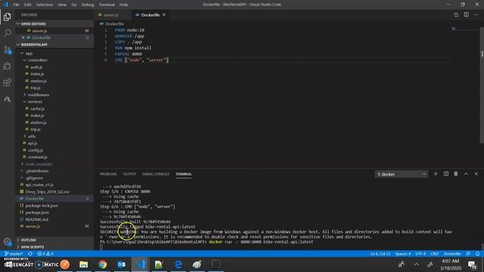Open system clock showing 4:07 AM

coord(451,264)
